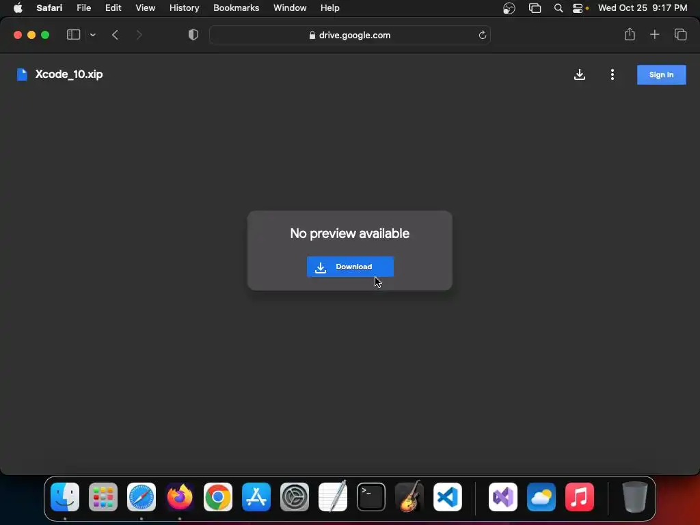Open Launchpad from the Dock
Image resolution: width=700 pixels, height=525 pixels.
[x=103, y=497]
